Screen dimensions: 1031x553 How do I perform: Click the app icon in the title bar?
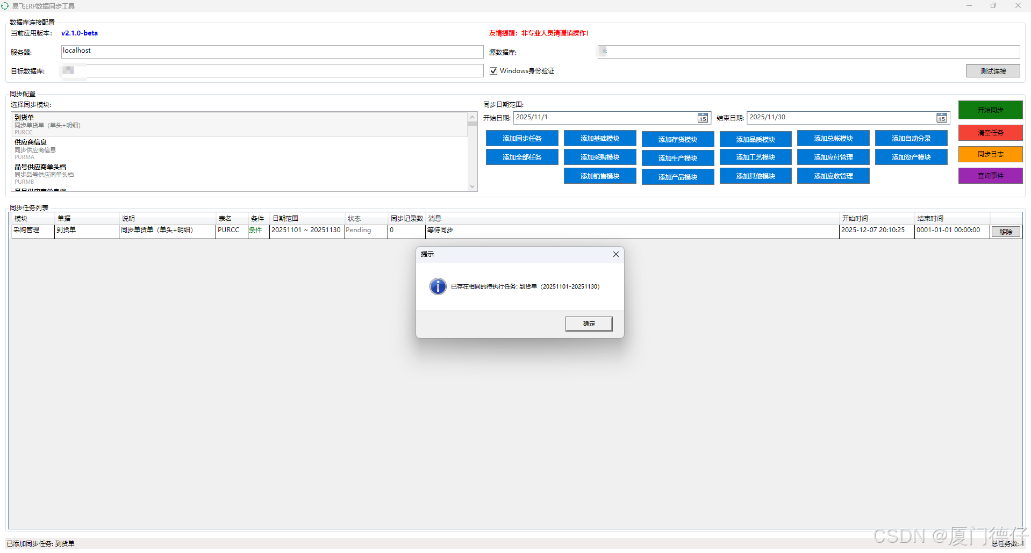[x=5, y=6]
